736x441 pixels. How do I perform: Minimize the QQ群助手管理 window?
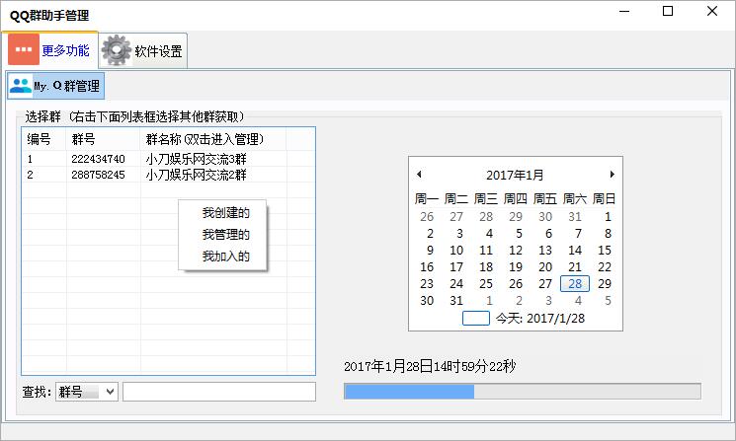click(x=624, y=11)
